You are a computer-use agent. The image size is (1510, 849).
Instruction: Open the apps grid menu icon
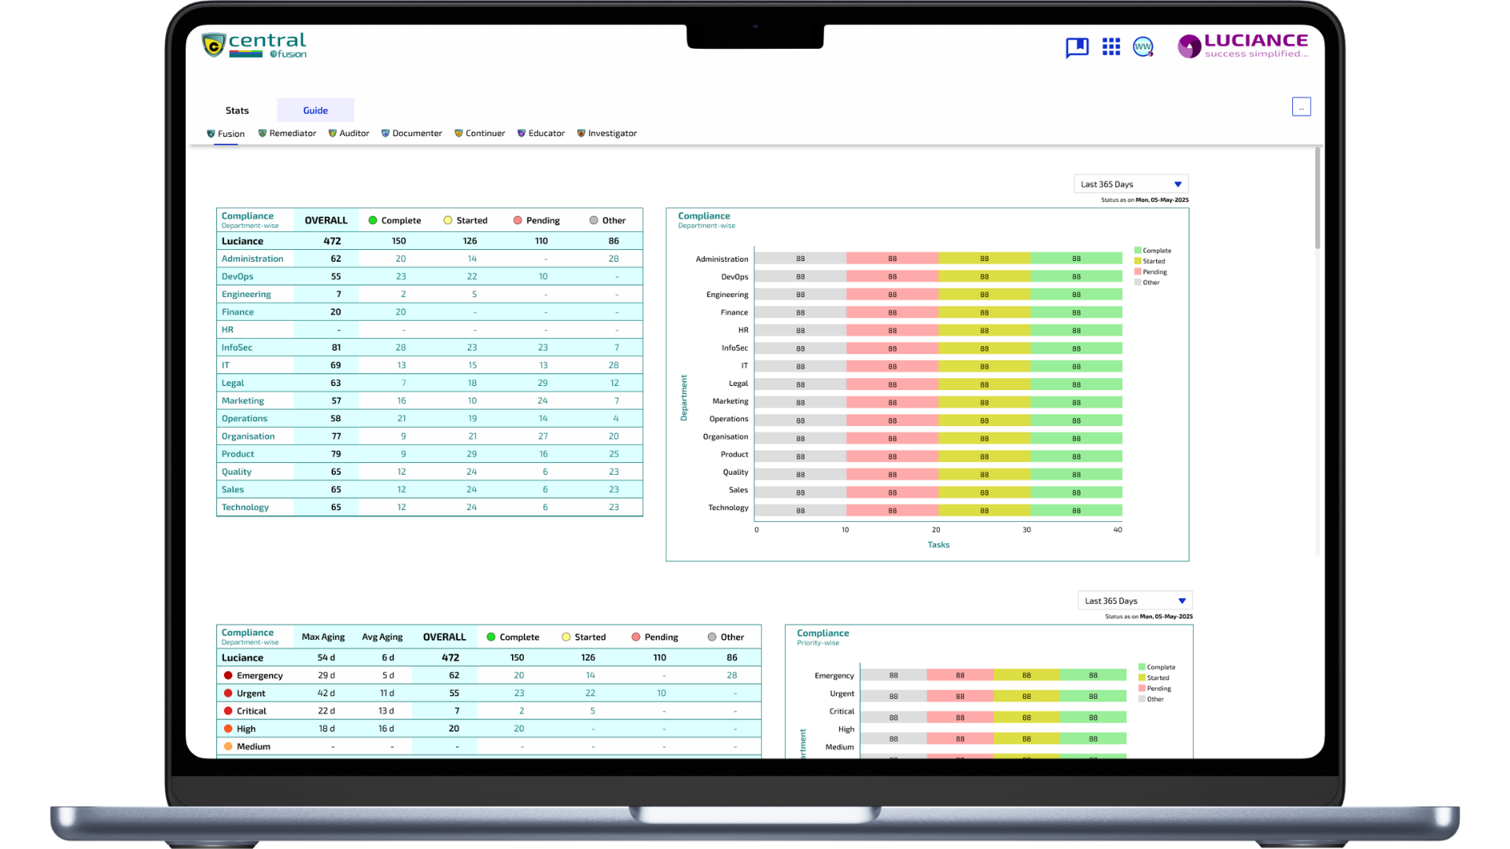tap(1110, 47)
